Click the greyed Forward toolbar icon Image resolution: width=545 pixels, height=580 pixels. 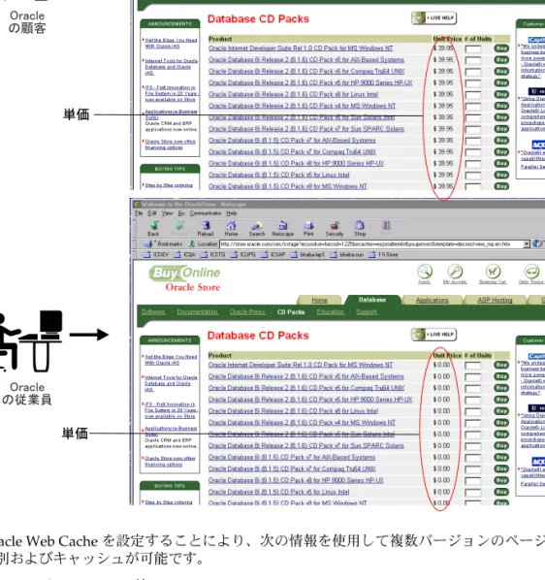click(179, 226)
